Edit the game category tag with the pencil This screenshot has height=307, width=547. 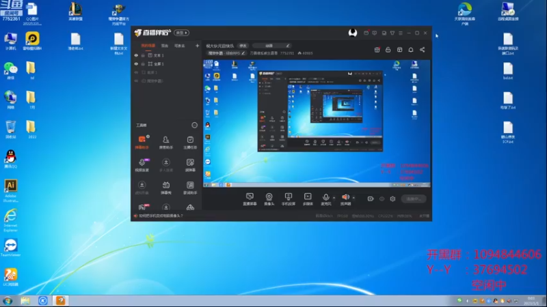(x=243, y=53)
